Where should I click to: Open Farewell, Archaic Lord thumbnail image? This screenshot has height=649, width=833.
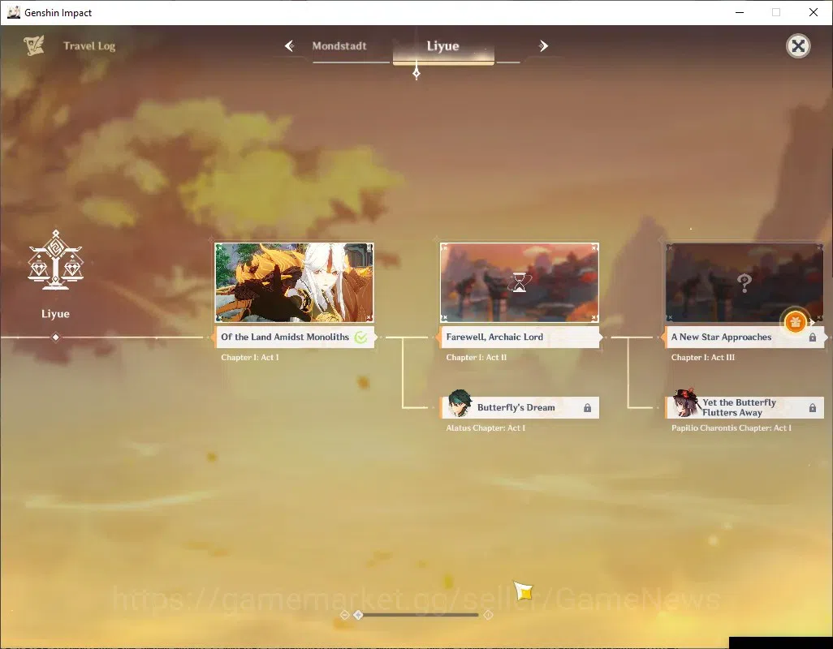[x=520, y=282]
